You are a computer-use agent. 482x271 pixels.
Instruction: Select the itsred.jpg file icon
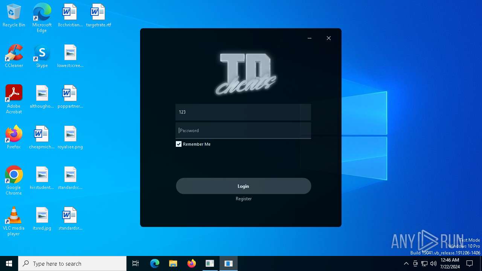coord(42,219)
